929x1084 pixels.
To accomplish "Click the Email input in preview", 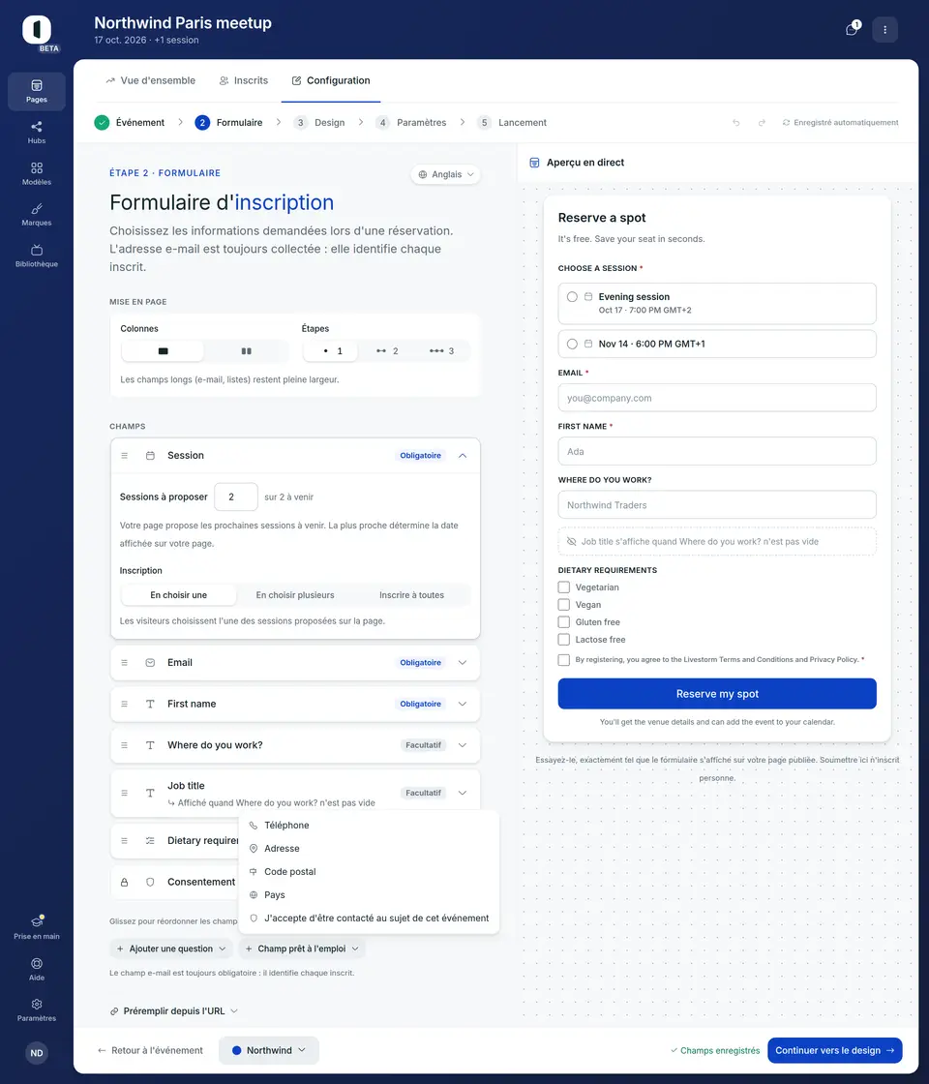I will coord(717,398).
